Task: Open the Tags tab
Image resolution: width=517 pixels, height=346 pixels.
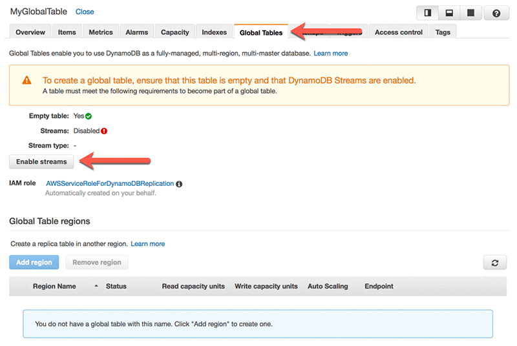Action: coord(443,32)
